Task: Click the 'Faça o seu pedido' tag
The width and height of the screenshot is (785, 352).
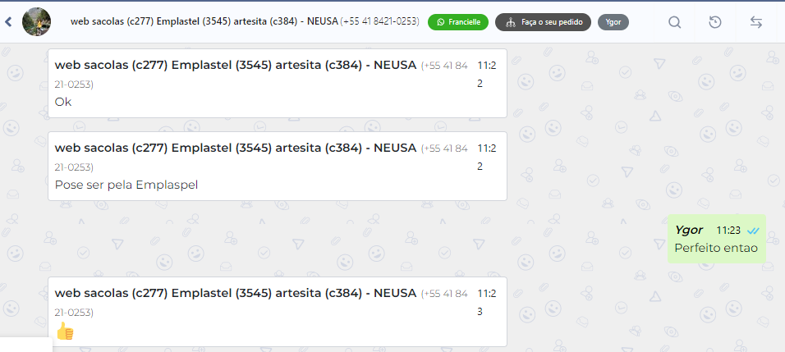Action: click(x=543, y=22)
